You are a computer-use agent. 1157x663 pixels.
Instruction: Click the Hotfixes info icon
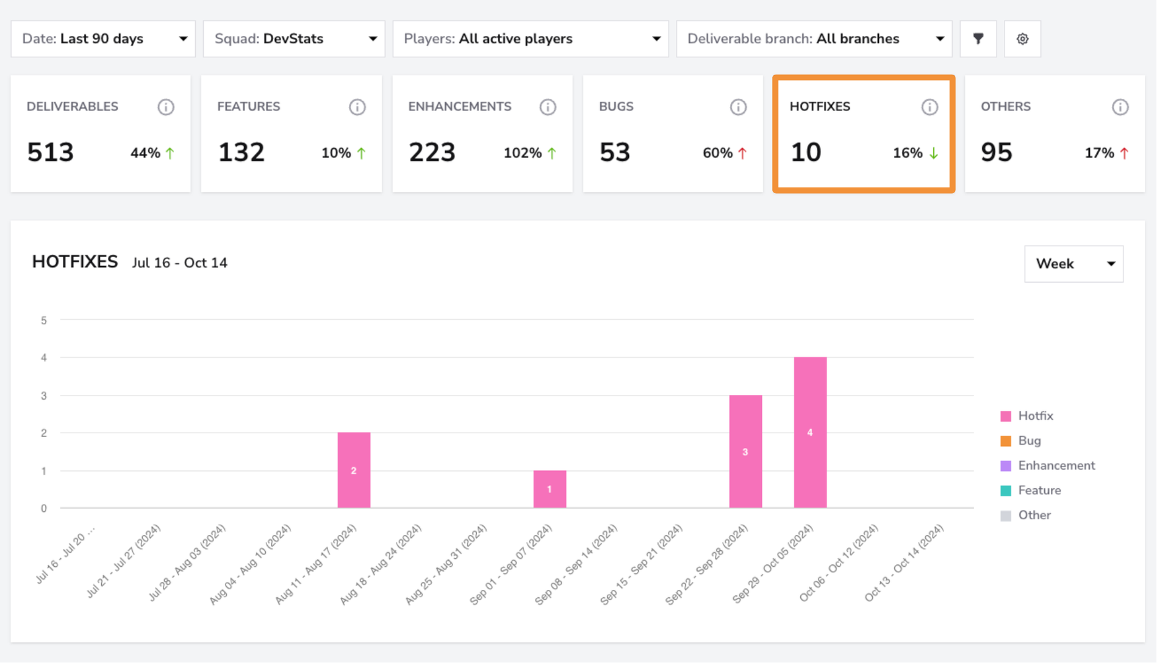(x=930, y=107)
